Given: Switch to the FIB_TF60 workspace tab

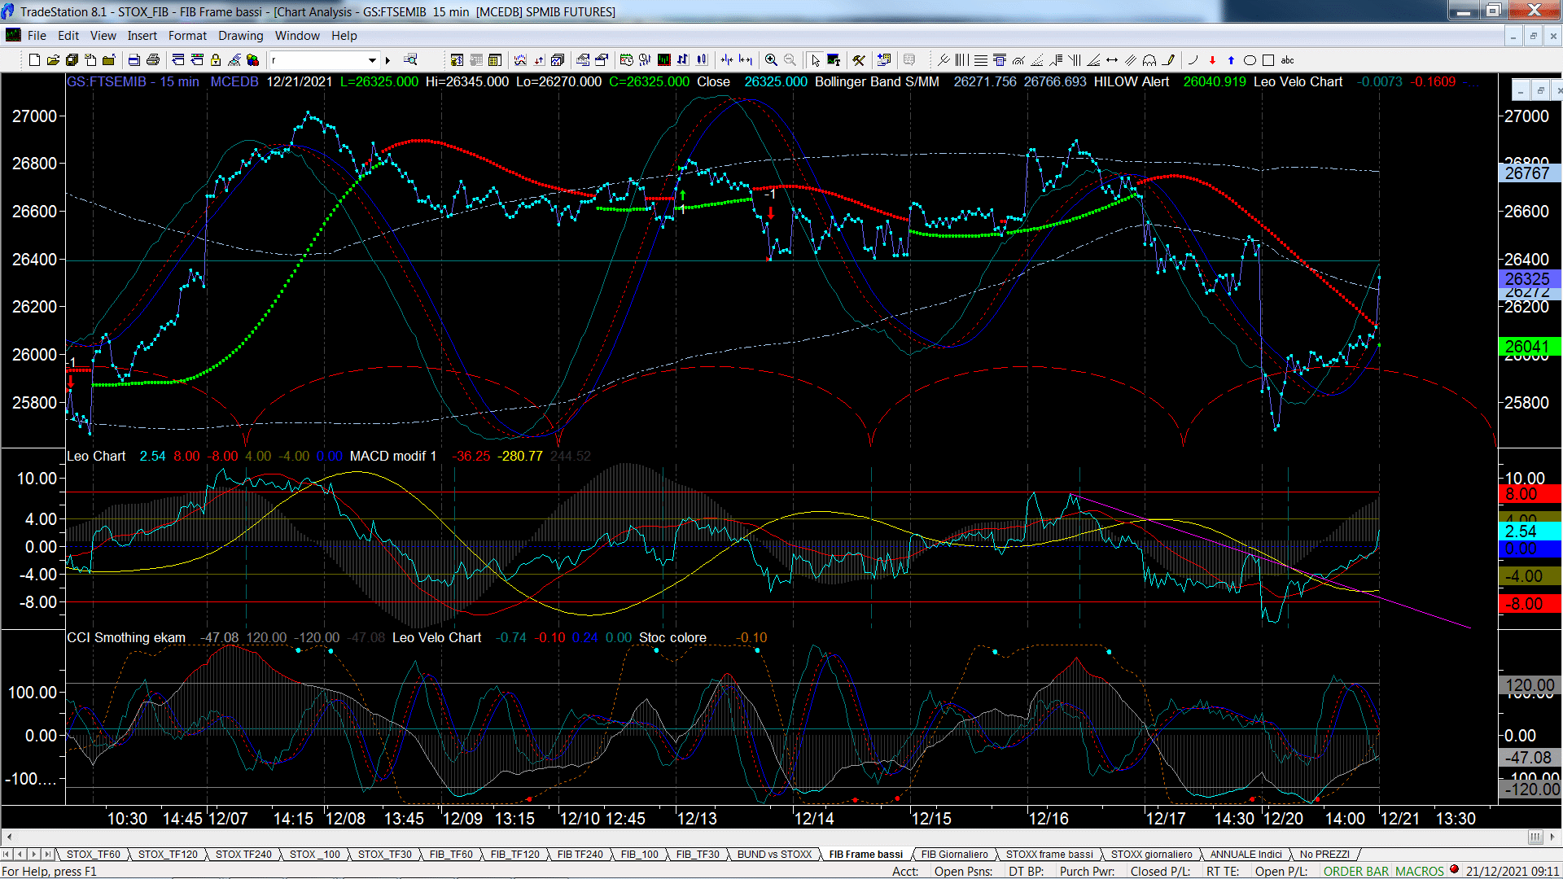Looking at the screenshot, I should click(x=451, y=855).
